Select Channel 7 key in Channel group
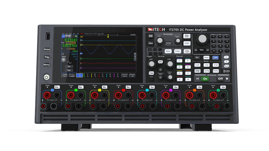Image resolution: width=269 pixels, height=151 pixels. pyautogui.click(x=188, y=73)
